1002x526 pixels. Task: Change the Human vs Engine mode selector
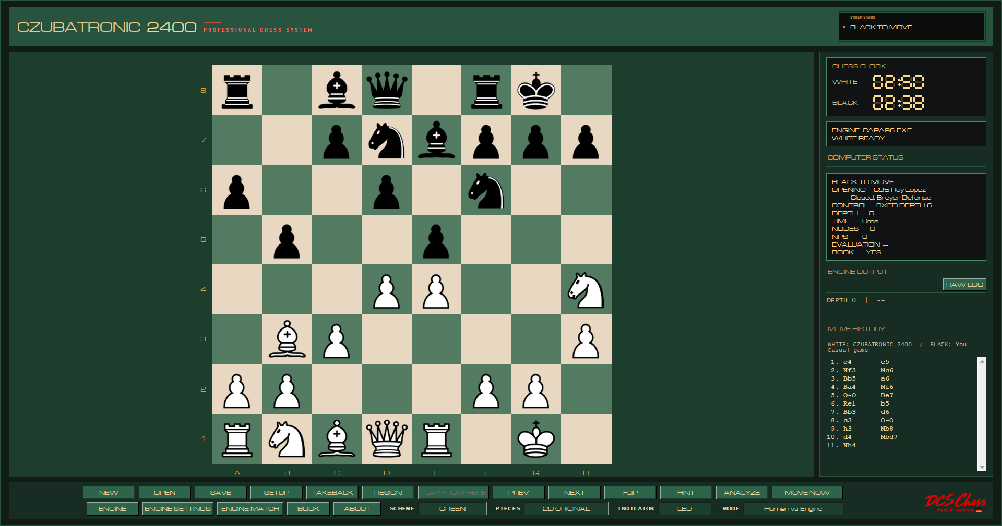[x=793, y=509]
